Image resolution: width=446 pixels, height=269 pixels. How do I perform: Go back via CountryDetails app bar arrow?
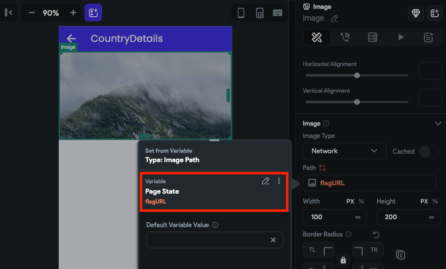71,38
